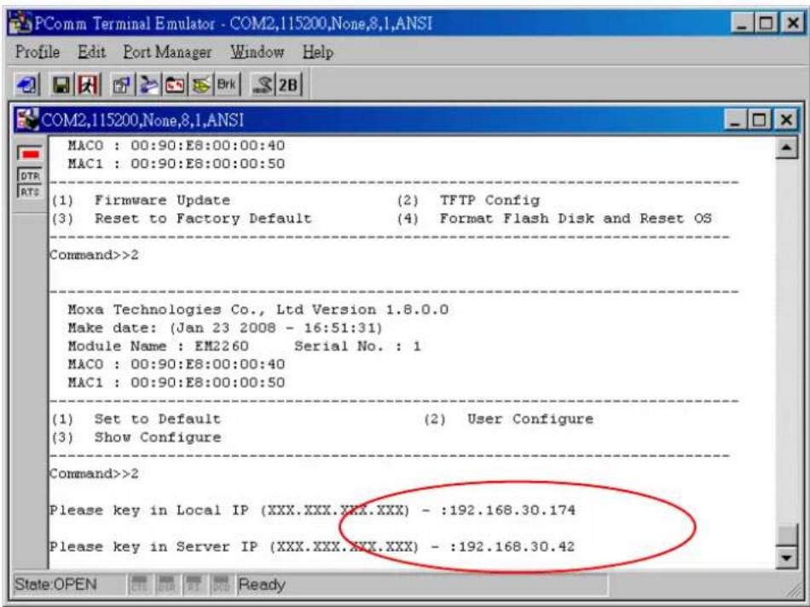Send a break with Brk button
The height and width of the screenshot is (607, 810).
point(226,84)
